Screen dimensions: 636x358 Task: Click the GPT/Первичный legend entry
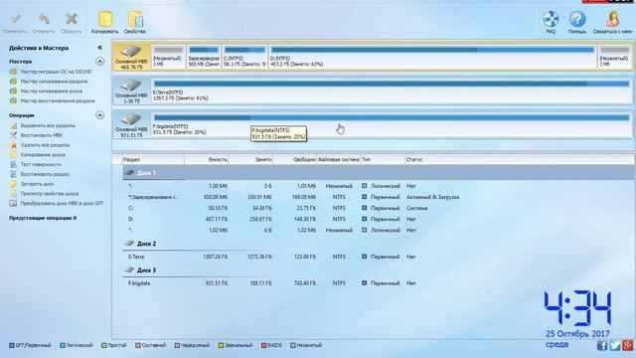30,345
